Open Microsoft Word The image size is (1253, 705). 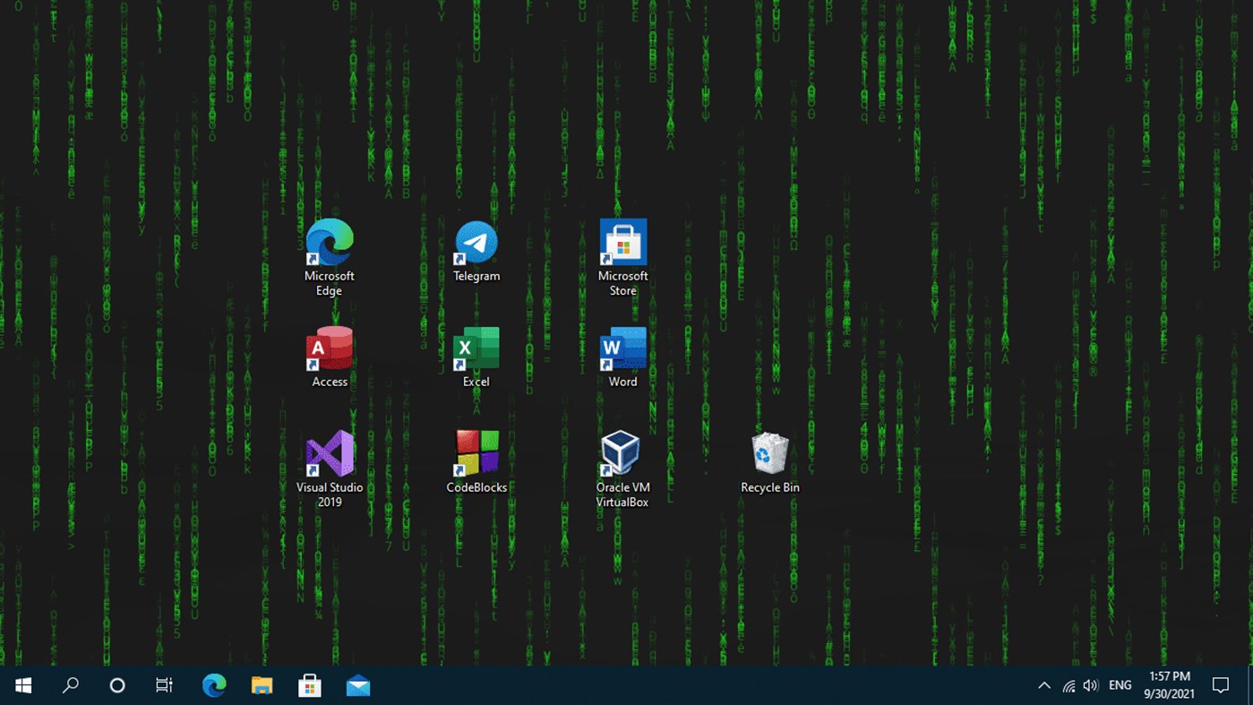click(622, 348)
